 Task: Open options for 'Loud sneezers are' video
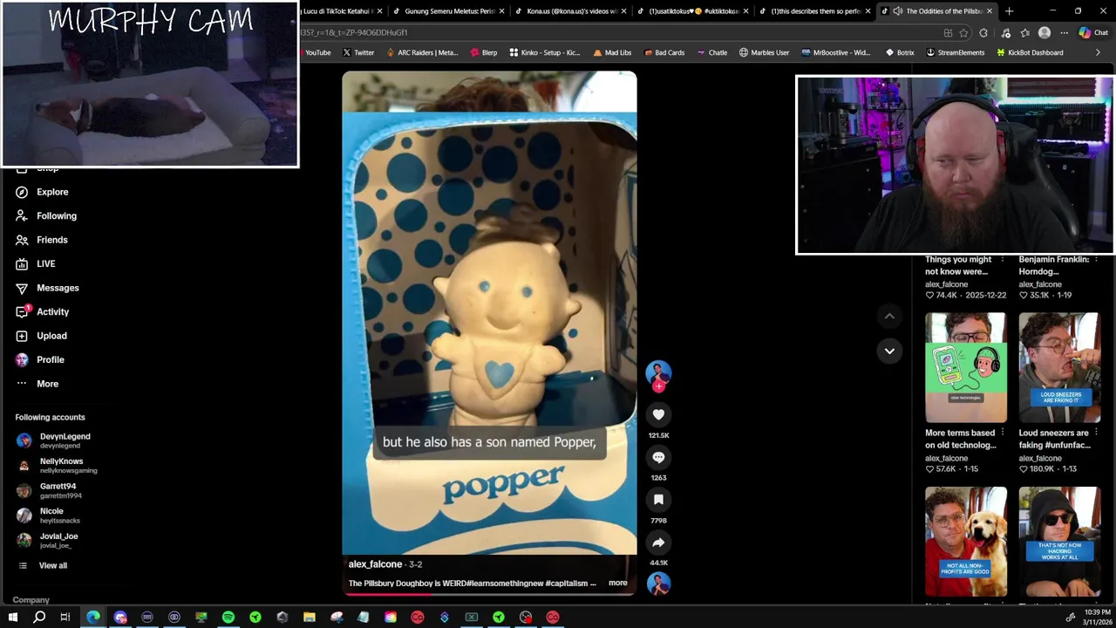point(1096,433)
